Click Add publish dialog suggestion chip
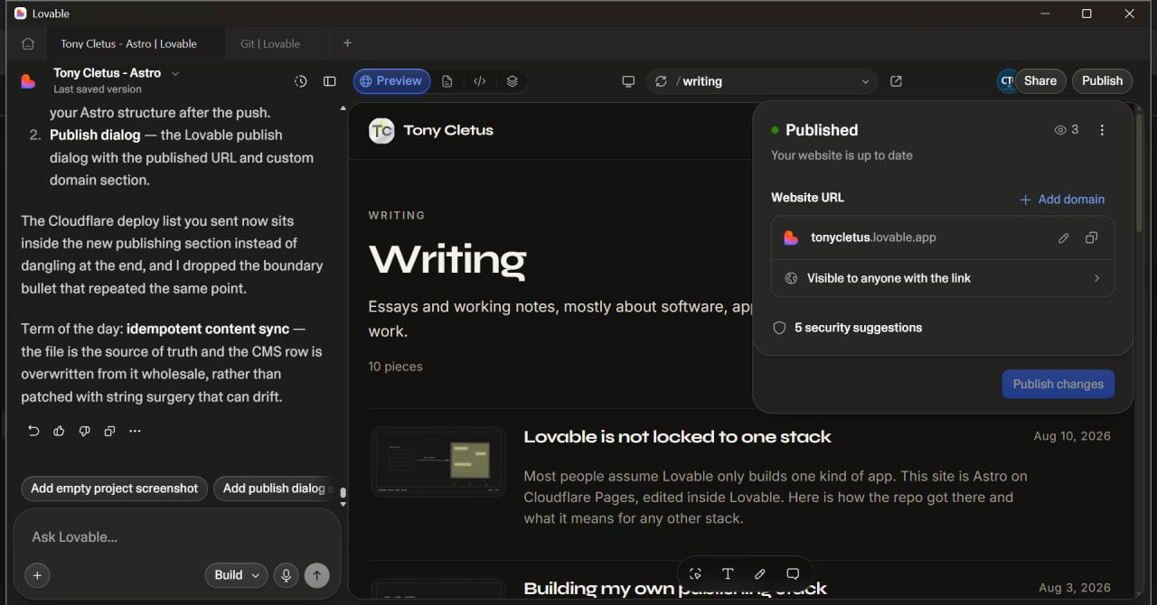 275,489
